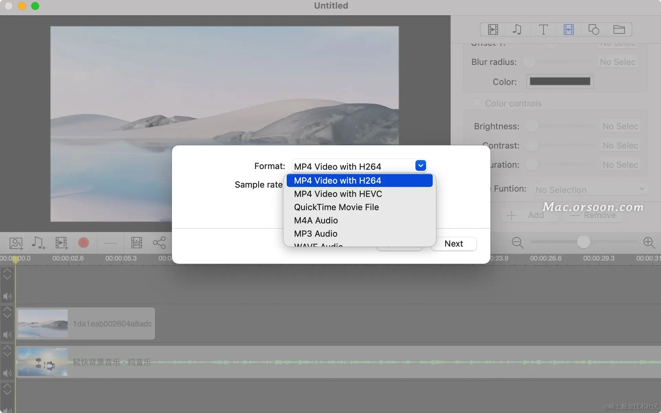
Task: Open the text panel tab icon
Action: point(543,30)
